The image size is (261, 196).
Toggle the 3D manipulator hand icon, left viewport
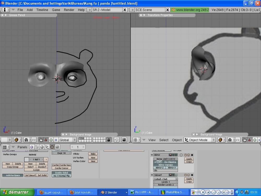tap(41, 140)
